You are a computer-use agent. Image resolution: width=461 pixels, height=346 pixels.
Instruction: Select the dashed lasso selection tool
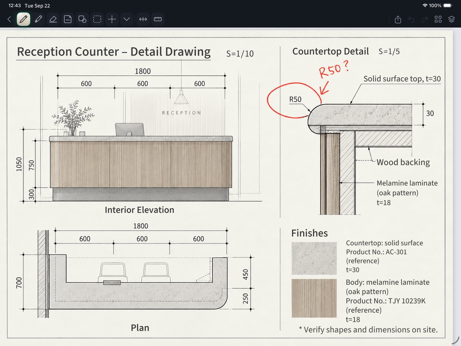click(97, 19)
